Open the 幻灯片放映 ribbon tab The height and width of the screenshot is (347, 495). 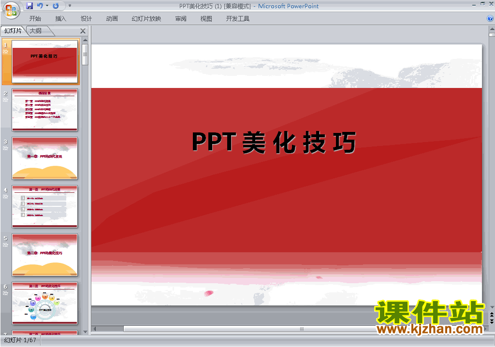pyautogui.click(x=146, y=19)
